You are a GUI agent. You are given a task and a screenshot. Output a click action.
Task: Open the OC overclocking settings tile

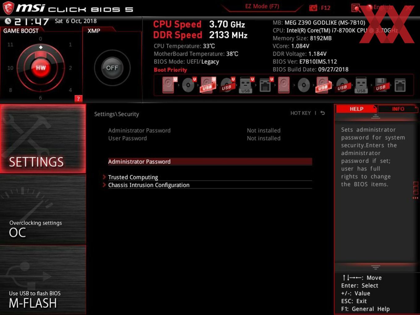click(x=43, y=209)
